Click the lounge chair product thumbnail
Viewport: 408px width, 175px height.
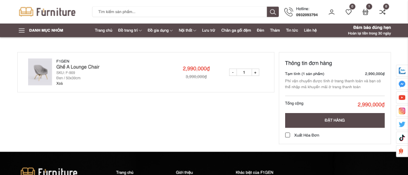coord(40,72)
